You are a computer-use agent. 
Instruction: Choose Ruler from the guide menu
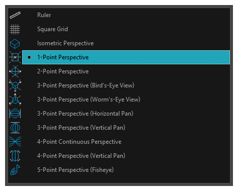point(126,15)
